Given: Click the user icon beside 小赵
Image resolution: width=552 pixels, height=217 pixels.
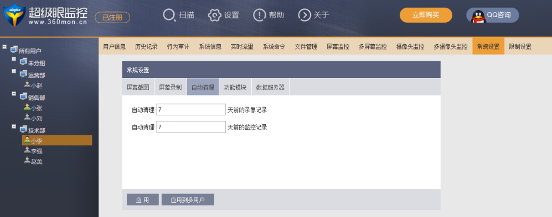Looking at the screenshot, I should tap(27, 84).
